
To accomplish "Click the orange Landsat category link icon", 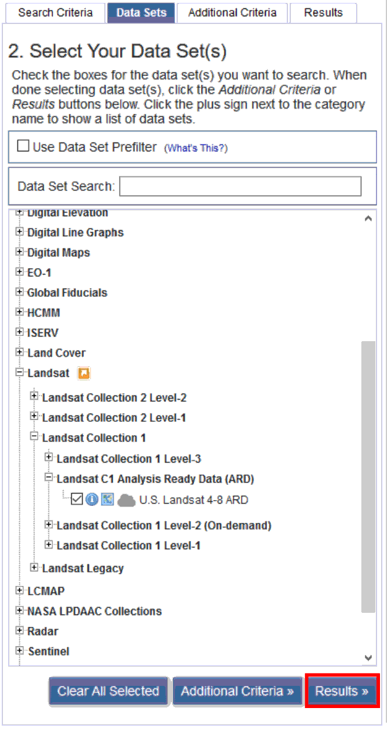I will tap(84, 373).
